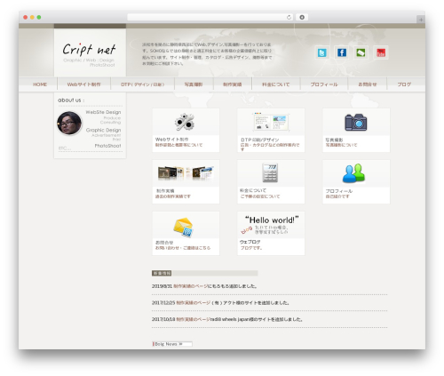Click the gears icon for Web site production
The image size is (444, 376).
tap(185, 122)
